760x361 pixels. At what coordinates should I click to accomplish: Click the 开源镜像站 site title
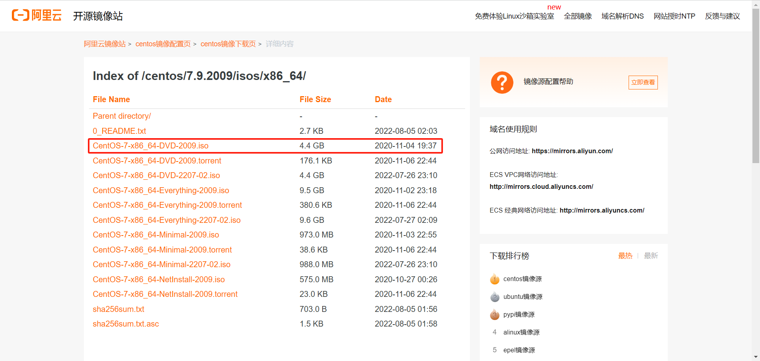[98, 16]
